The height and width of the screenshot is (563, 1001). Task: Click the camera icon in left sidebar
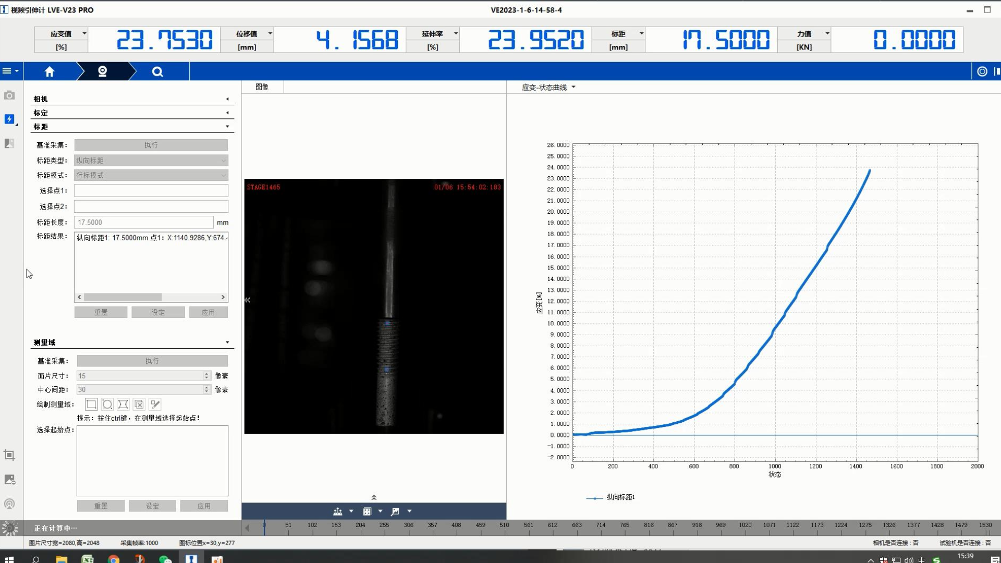(9, 95)
